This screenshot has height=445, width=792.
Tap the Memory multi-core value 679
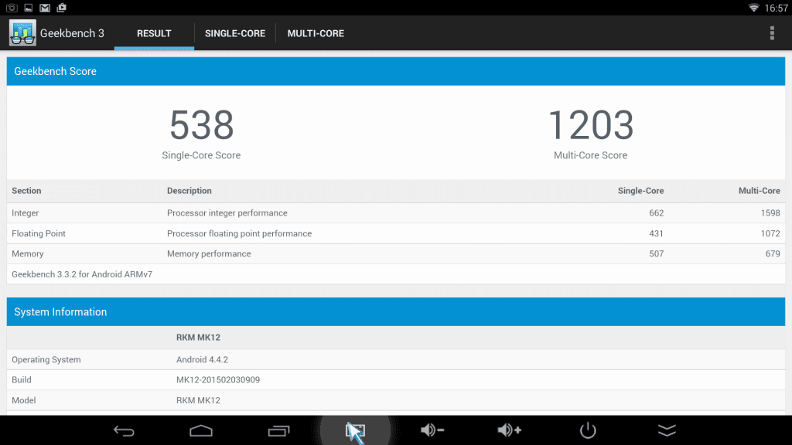click(x=773, y=253)
